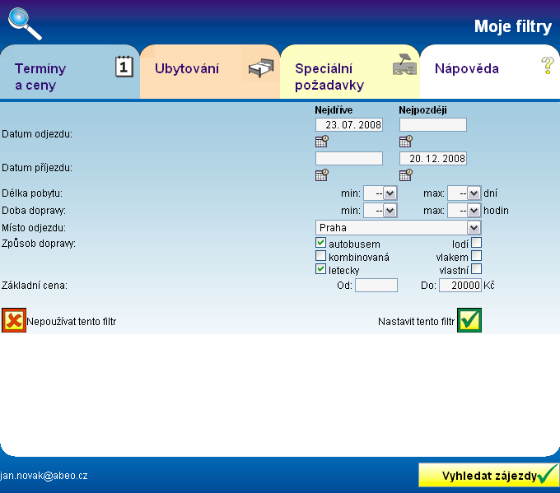Open calendar picker for latest departure date
560x493 pixels.
tap(406, 141)
